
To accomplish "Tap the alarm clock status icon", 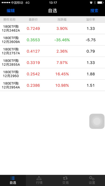I will (x=91, y=3).
